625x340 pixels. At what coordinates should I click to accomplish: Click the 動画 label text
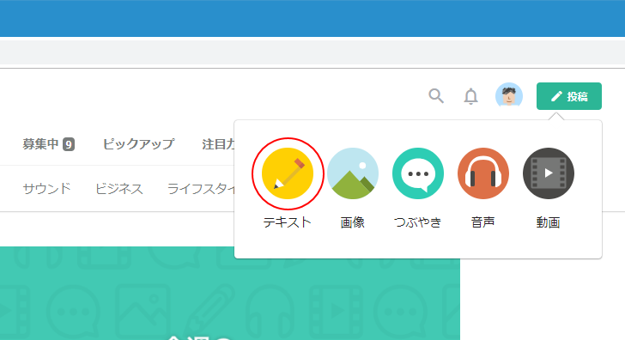[548, 222]
